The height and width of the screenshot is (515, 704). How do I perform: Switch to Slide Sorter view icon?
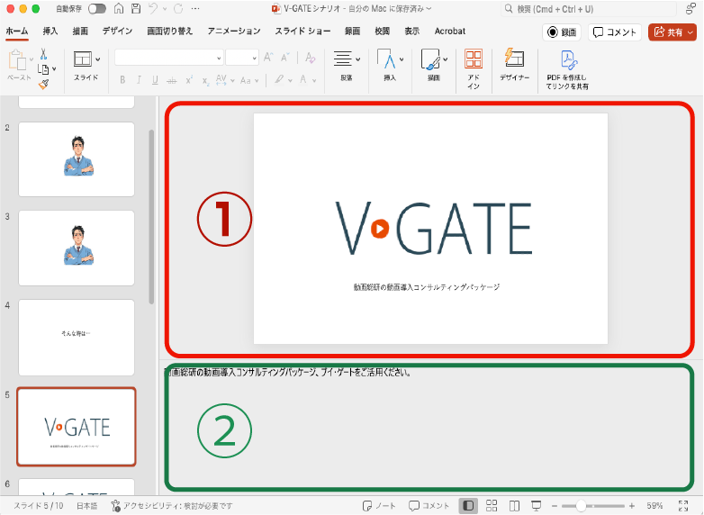[x=492, y=506]
